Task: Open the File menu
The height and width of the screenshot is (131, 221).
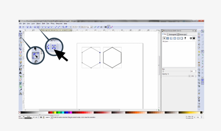Action: (x=20, y=24)
